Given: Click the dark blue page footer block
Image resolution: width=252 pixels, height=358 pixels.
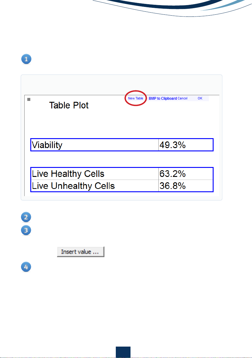Looking at the screenshot, I should tap(123, 352).
